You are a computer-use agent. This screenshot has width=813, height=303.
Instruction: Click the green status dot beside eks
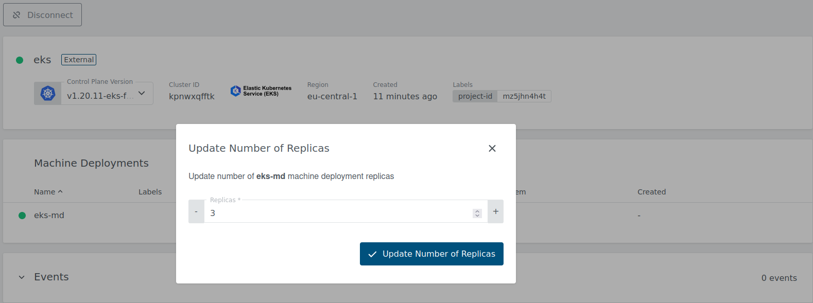(x=20, y=60)
